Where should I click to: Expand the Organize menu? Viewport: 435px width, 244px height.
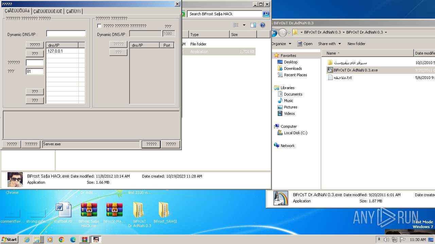pos(281,44)
